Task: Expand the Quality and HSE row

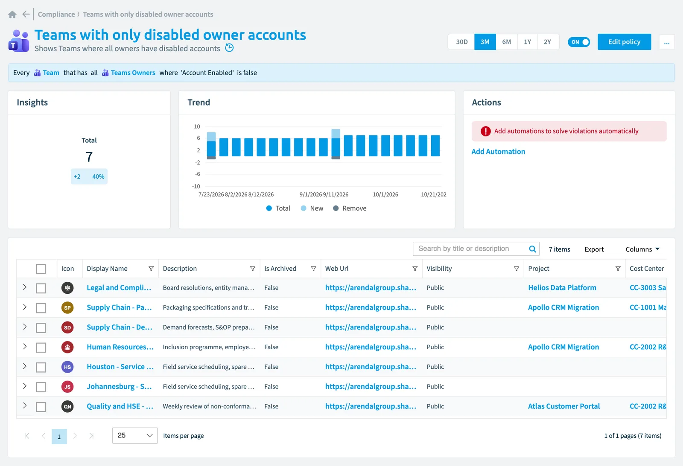Action: [x=25, y=406]
